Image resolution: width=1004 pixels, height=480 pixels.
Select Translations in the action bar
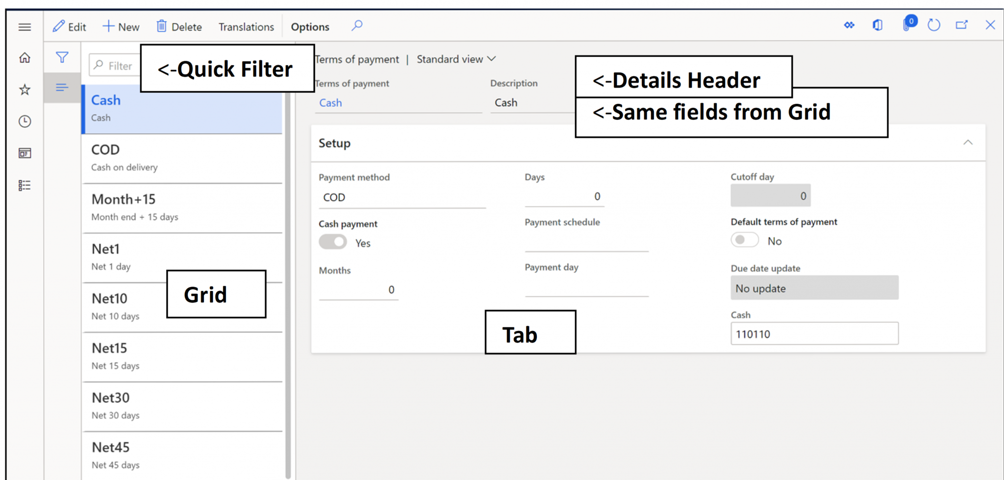(x=246, y=26)
